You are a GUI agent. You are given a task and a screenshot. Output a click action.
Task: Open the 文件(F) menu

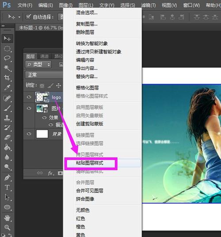point(25,5)
